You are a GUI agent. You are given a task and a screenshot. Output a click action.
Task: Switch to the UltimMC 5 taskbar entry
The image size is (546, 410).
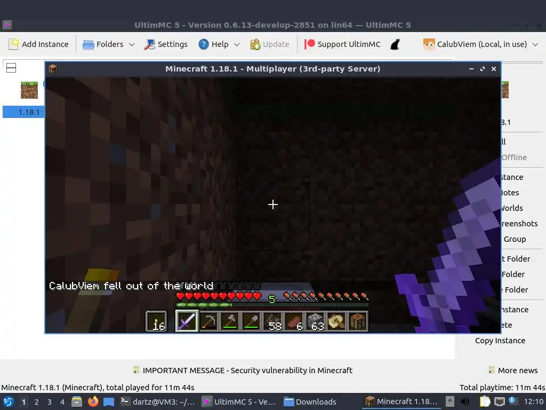[x=239, y=401]
